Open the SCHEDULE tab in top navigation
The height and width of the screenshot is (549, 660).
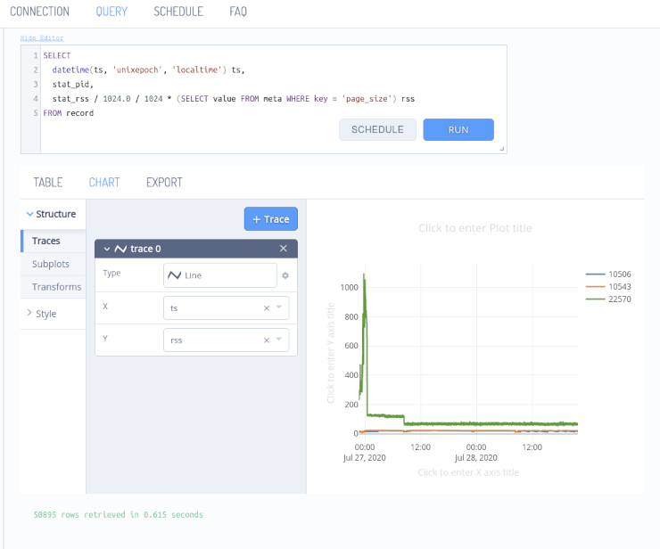click(x=178, y=12)
